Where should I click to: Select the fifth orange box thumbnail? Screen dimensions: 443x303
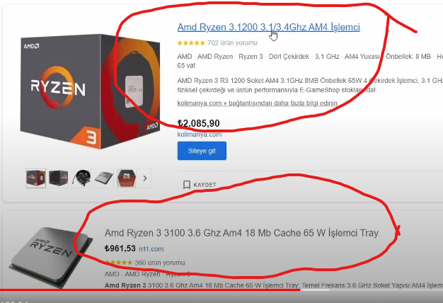pyautogui.click(x=126, y=178)
